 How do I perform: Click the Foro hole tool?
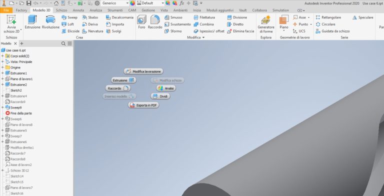141,22
